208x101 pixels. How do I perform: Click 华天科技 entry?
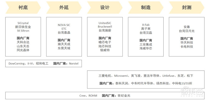tap(186, 43)
